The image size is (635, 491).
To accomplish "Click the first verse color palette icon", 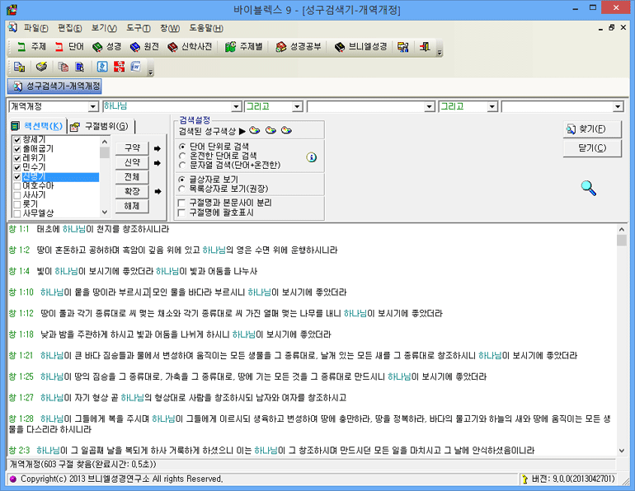I will pyautogui.click(x=255, y=131).
